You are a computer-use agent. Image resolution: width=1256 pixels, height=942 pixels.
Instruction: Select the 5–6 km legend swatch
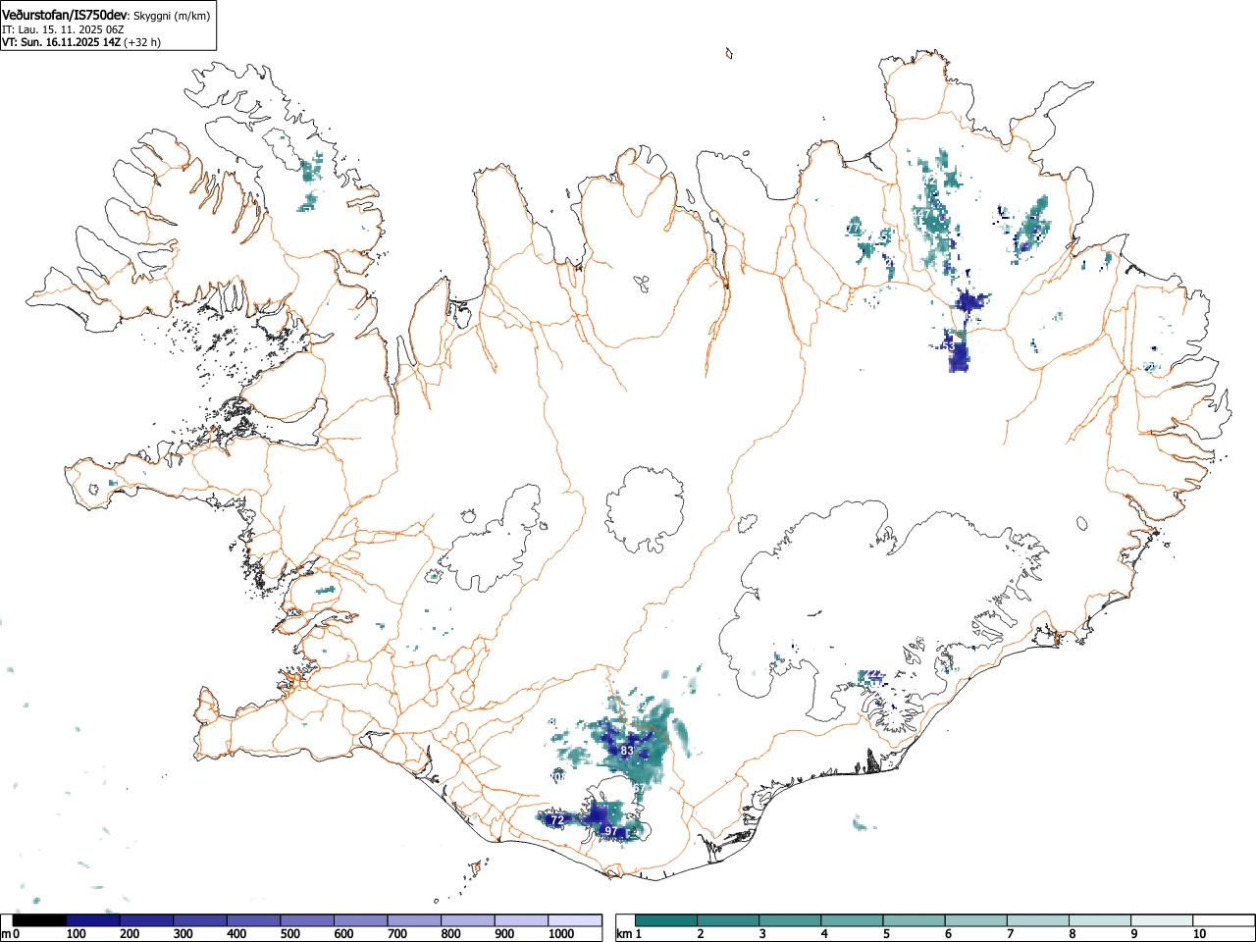coord(914,920)
